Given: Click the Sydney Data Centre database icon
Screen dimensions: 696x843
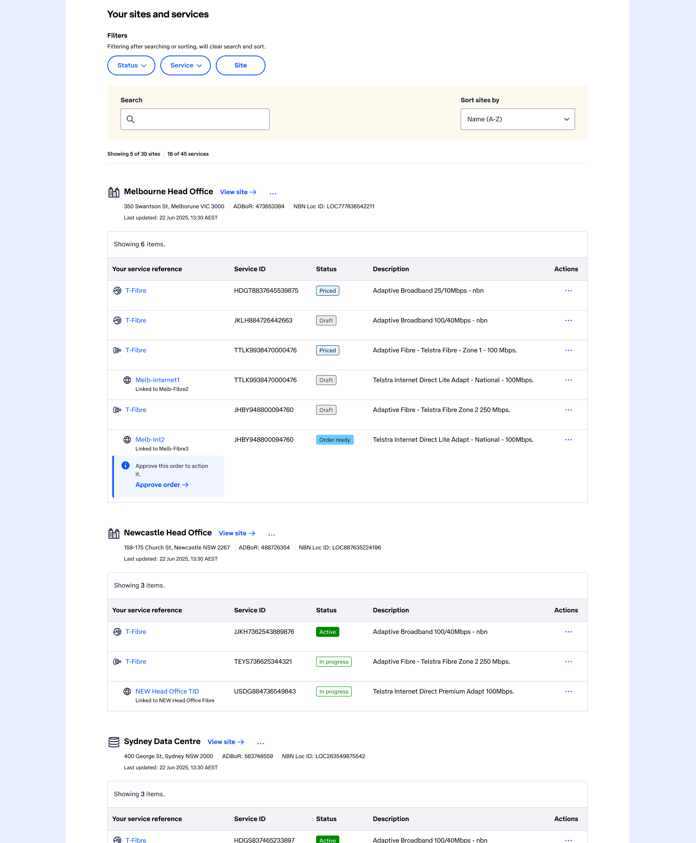Looking at the screenshot, I should pyautogui.click(x=114, y=742).
